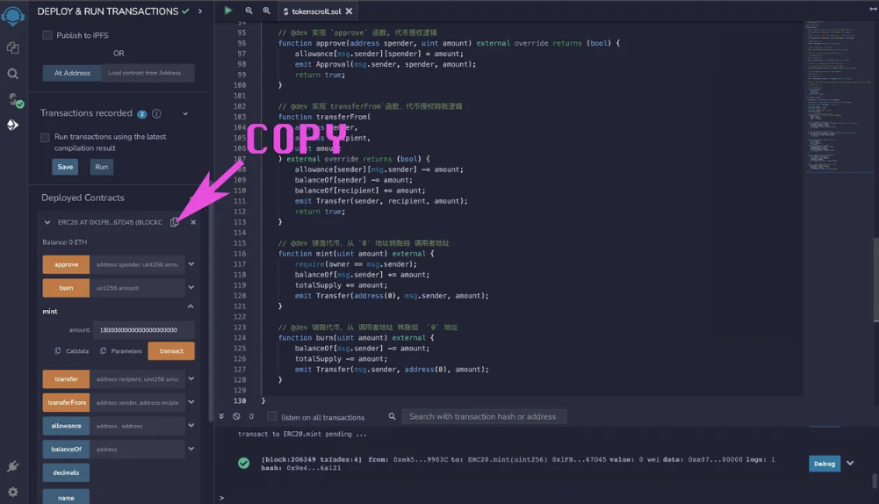Screen dimensions: 879x504
Task: Open the Remix home logo
Action: [12, 17]
